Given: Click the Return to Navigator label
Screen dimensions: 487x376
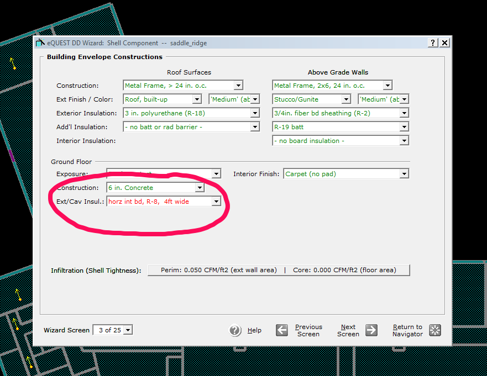Looking at the screenshot, I should 407,330.
